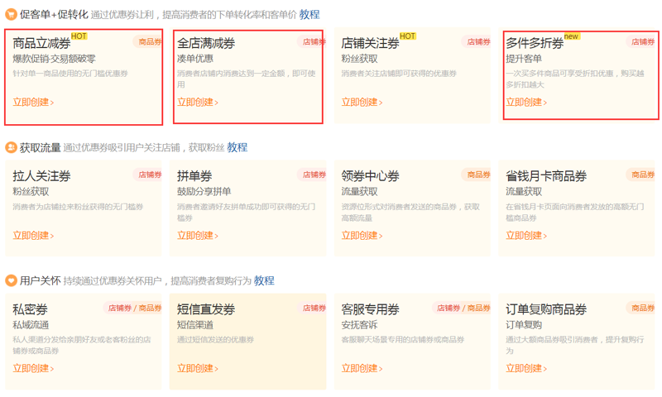This screenshot has height=397, width=662.
Task: Click the 商品券 tag on 商品立减券 card
Action: pos(148,41)
